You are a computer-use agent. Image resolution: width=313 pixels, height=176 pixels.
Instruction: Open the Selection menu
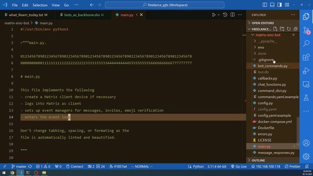(x=40, y=5)
